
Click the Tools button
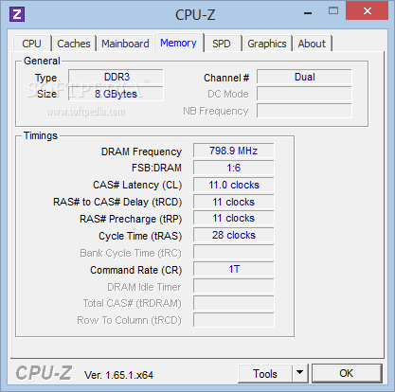tap(265, 374)
